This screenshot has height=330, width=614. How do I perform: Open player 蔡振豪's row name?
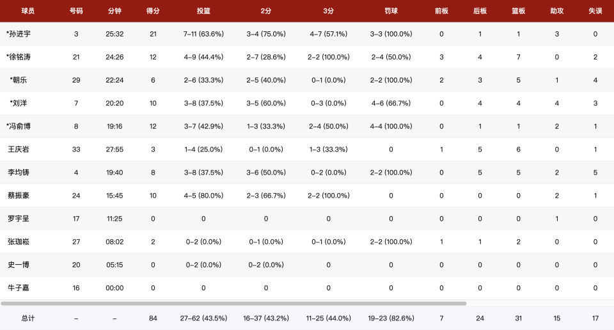19,196
